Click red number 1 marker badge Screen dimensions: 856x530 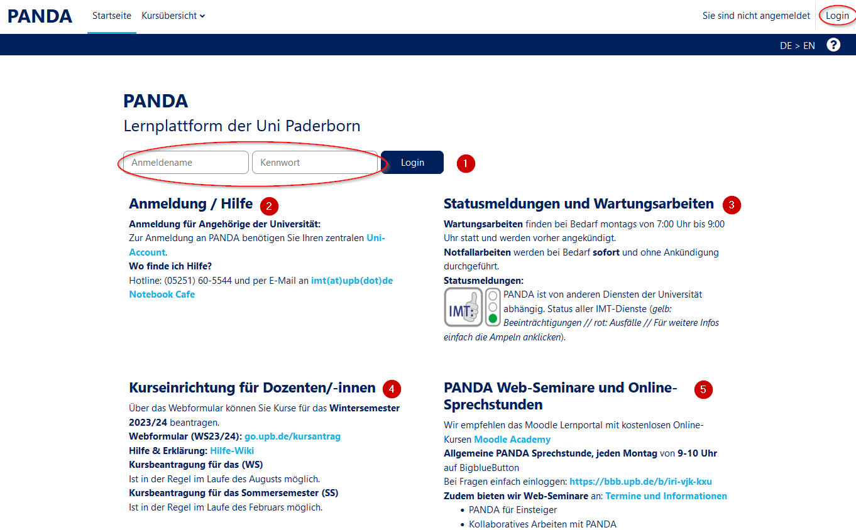click(465, 163)
